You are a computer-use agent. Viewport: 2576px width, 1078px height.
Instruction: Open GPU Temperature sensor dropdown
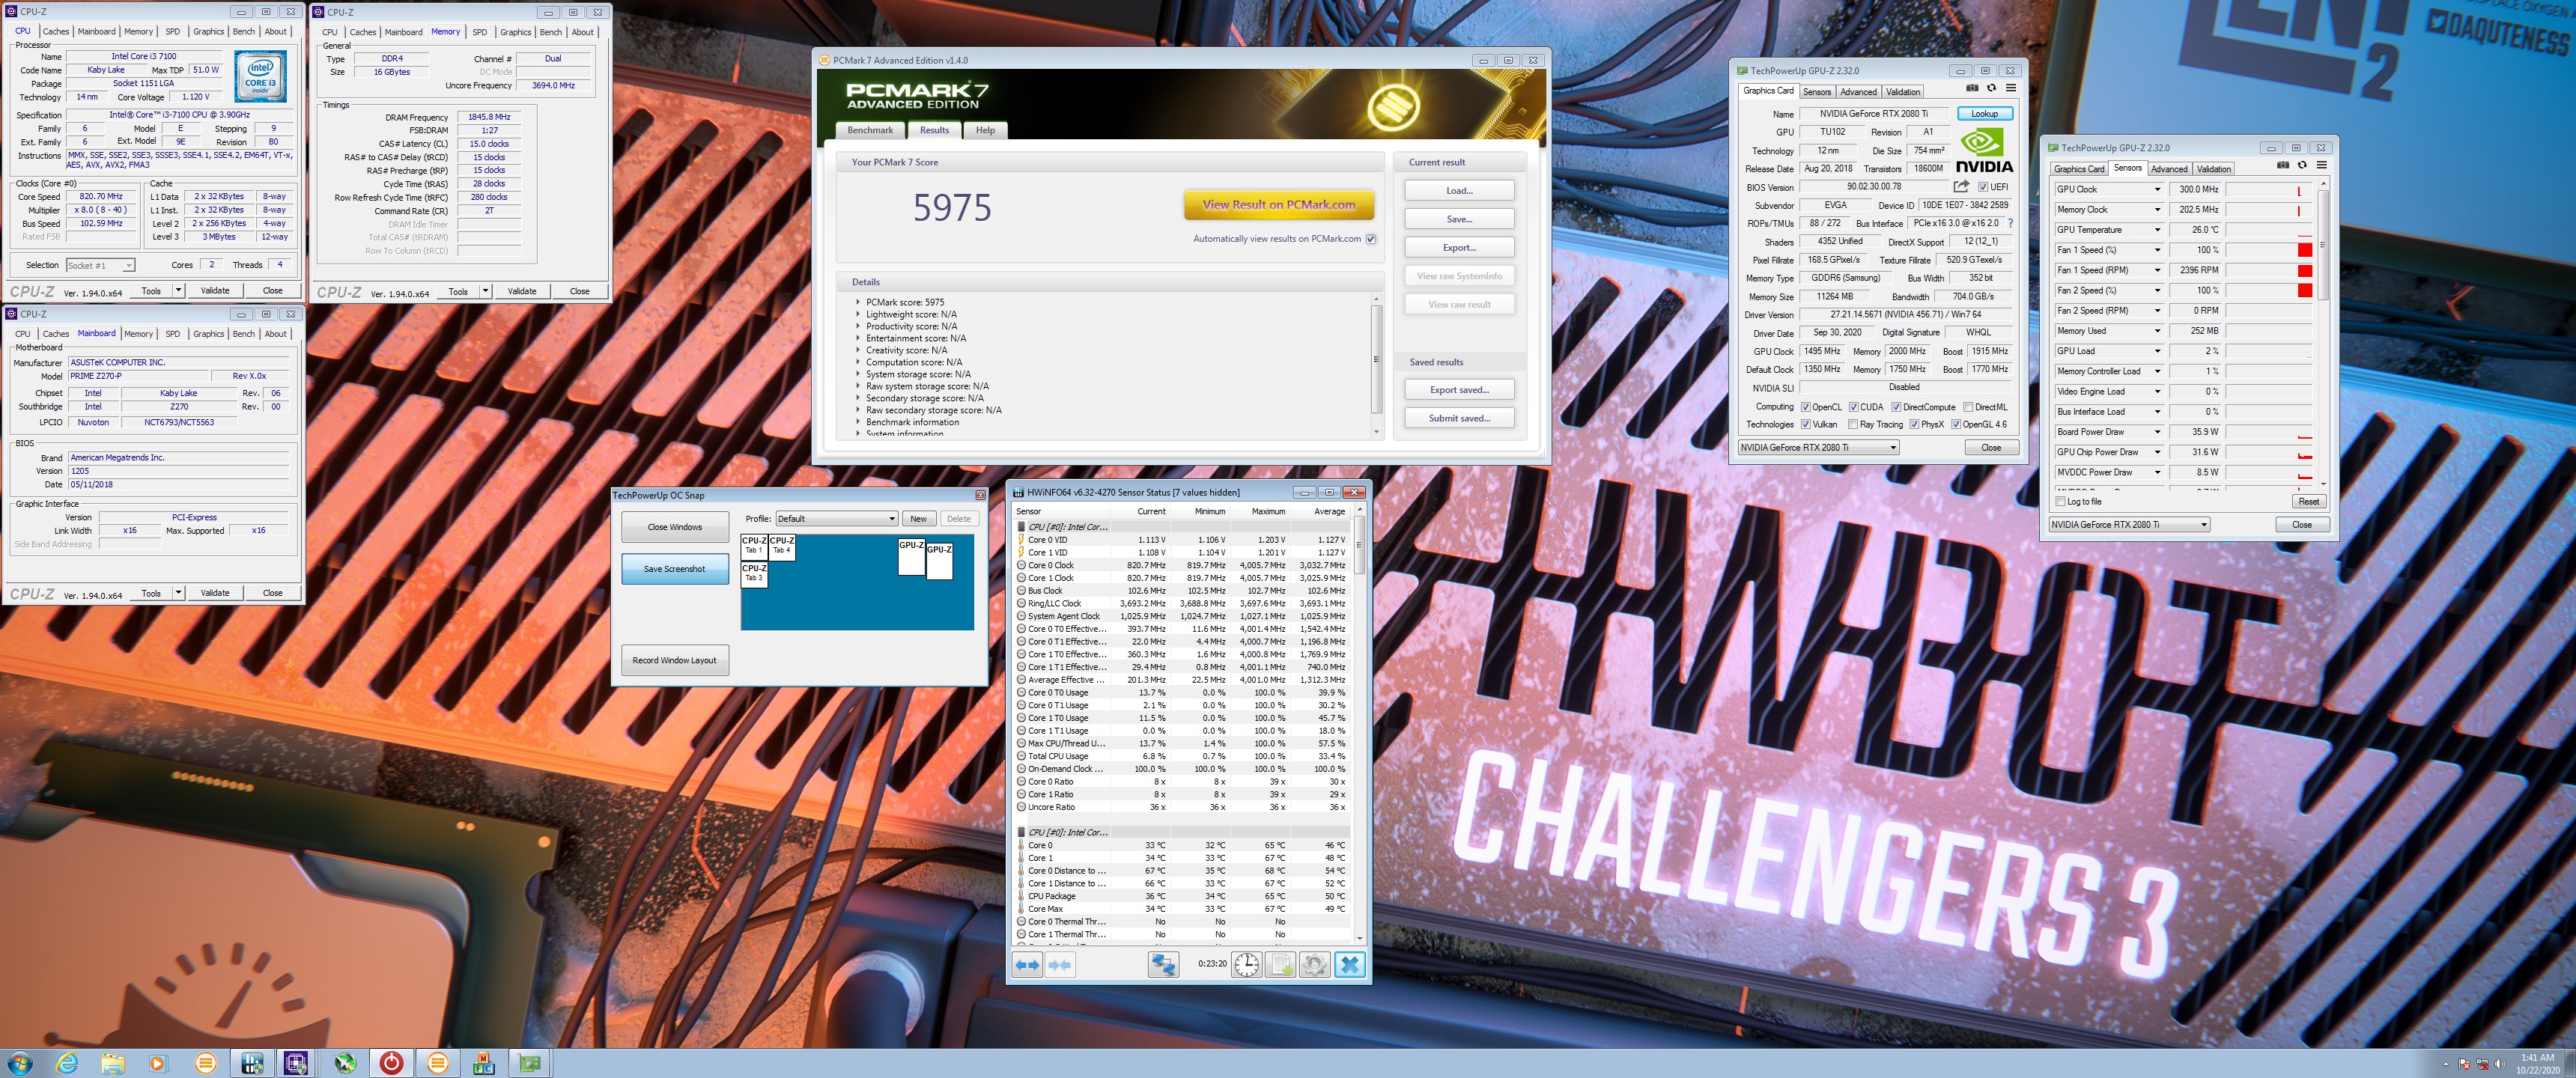(2157, 229)
